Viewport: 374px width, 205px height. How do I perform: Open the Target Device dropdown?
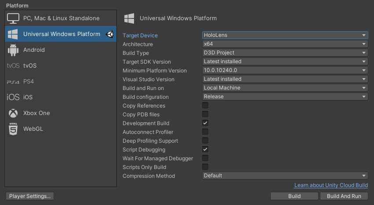click(285, 35)
